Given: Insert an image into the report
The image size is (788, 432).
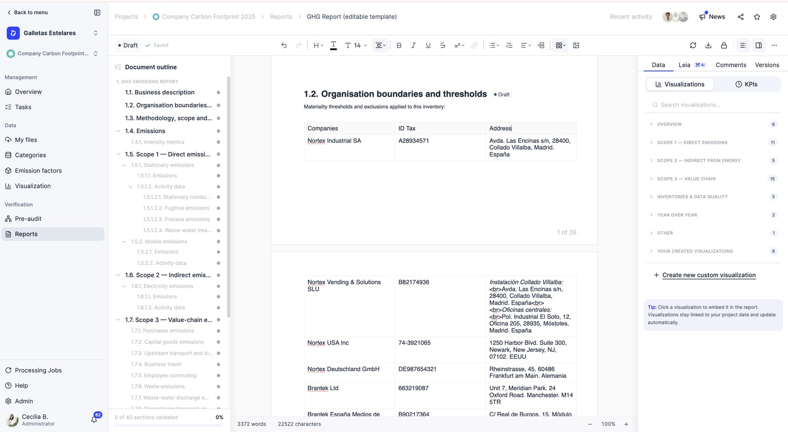Looking at the screenshot, I should pyautogui.click(x=576, y=45).
